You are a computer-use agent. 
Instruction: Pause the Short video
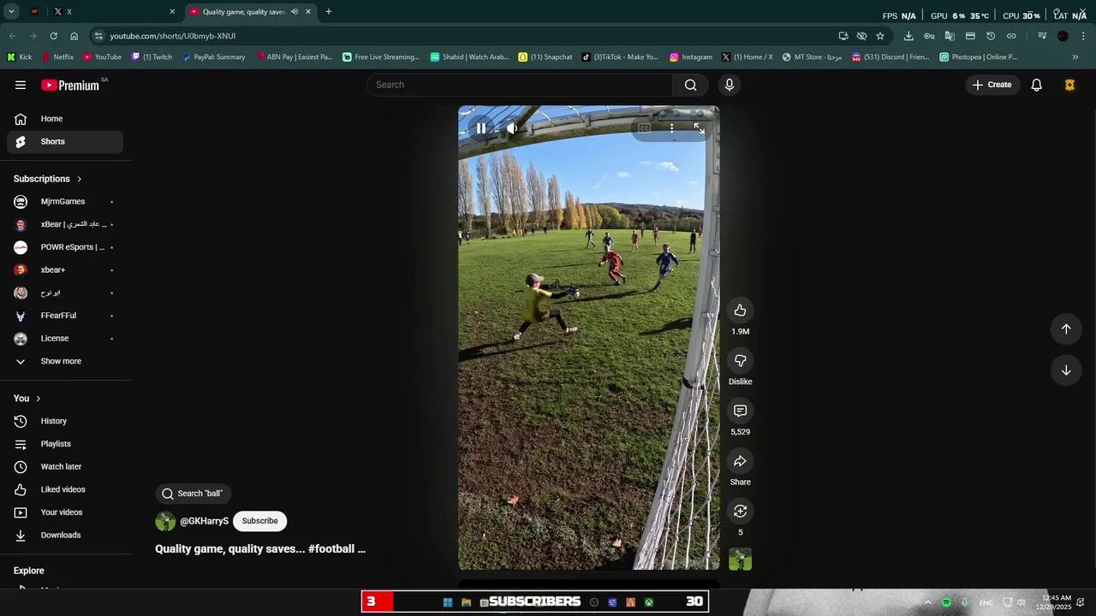(481, 128)
